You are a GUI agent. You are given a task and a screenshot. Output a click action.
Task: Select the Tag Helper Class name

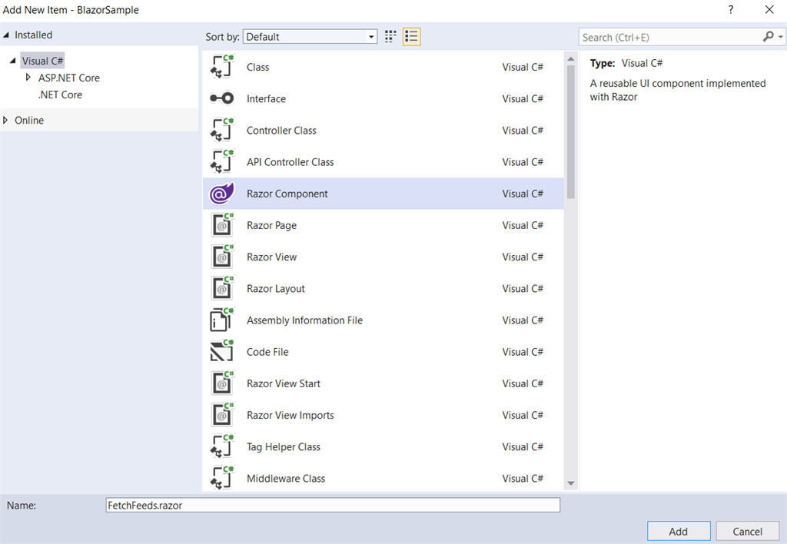[x=284, y=446]
